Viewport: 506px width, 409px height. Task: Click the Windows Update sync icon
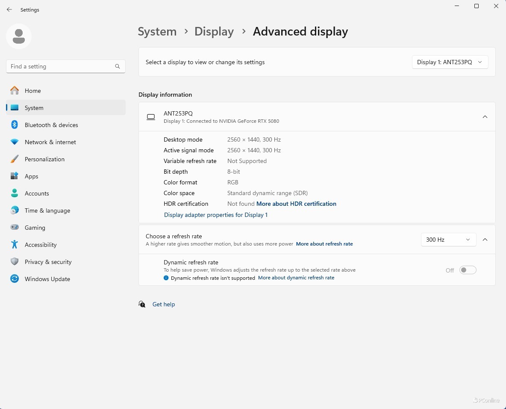15,279
